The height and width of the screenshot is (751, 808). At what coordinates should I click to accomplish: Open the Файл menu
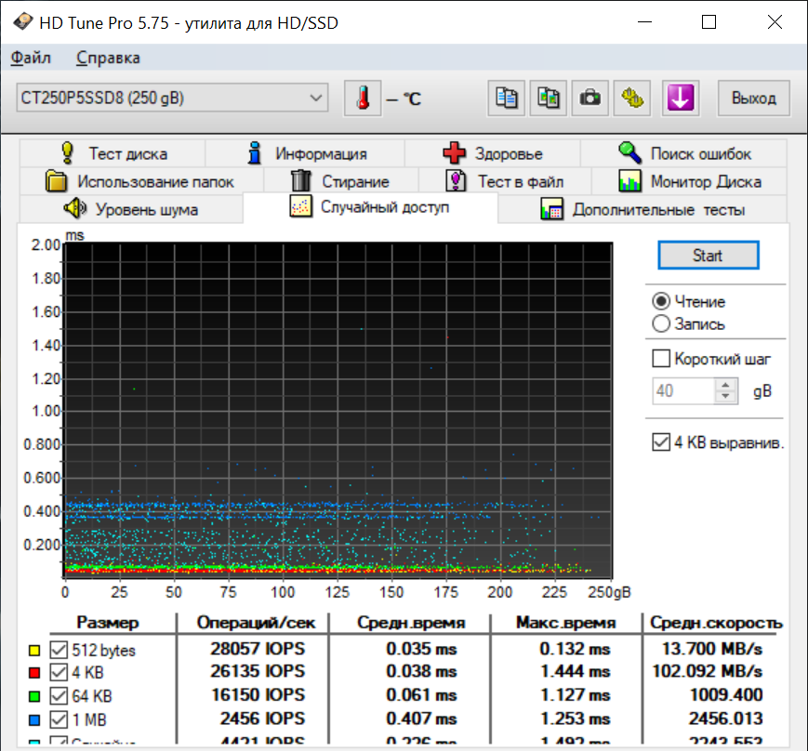pos(31,58)
